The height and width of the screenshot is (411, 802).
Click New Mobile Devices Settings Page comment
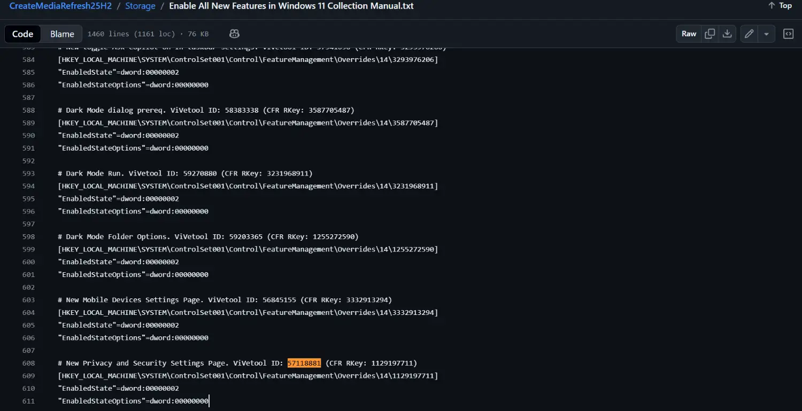(225, 300)
